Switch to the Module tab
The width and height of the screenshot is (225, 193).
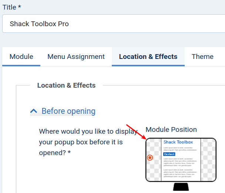[x=21, y=57]
